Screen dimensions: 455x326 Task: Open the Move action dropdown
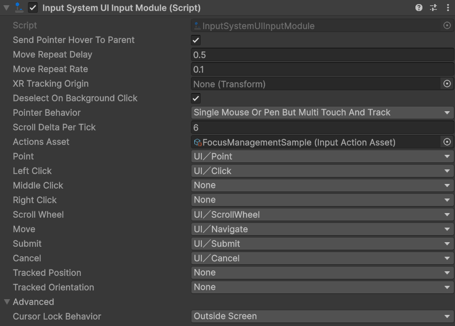click(322, 229)
